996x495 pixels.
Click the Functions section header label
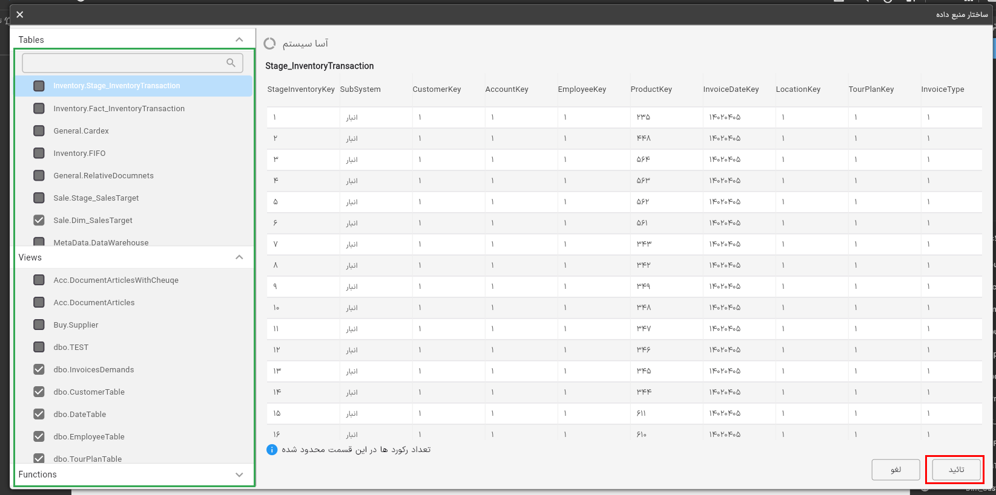38,474
